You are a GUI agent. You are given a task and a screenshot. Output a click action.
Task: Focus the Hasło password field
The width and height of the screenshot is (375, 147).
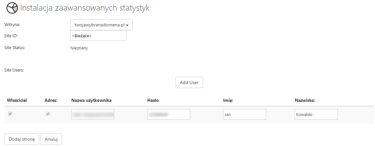coord(169,114)
